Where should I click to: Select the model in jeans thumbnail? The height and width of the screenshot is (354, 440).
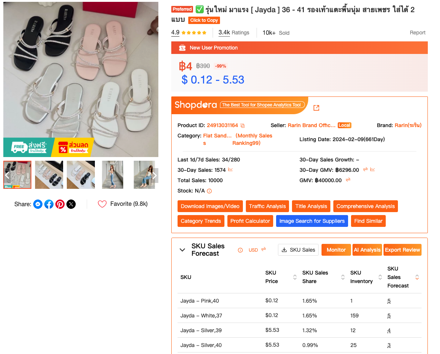pos(113,175)
